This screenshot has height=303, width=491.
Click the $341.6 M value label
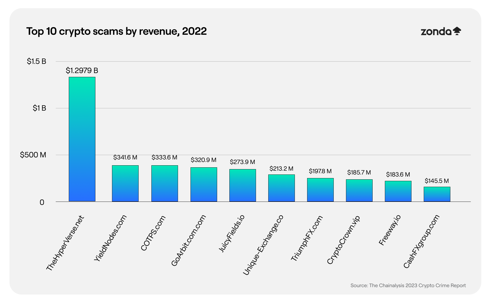click(125, 157)
